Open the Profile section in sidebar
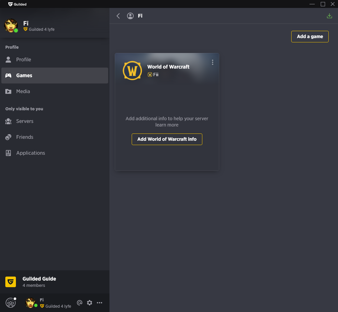 click(55, 60)
